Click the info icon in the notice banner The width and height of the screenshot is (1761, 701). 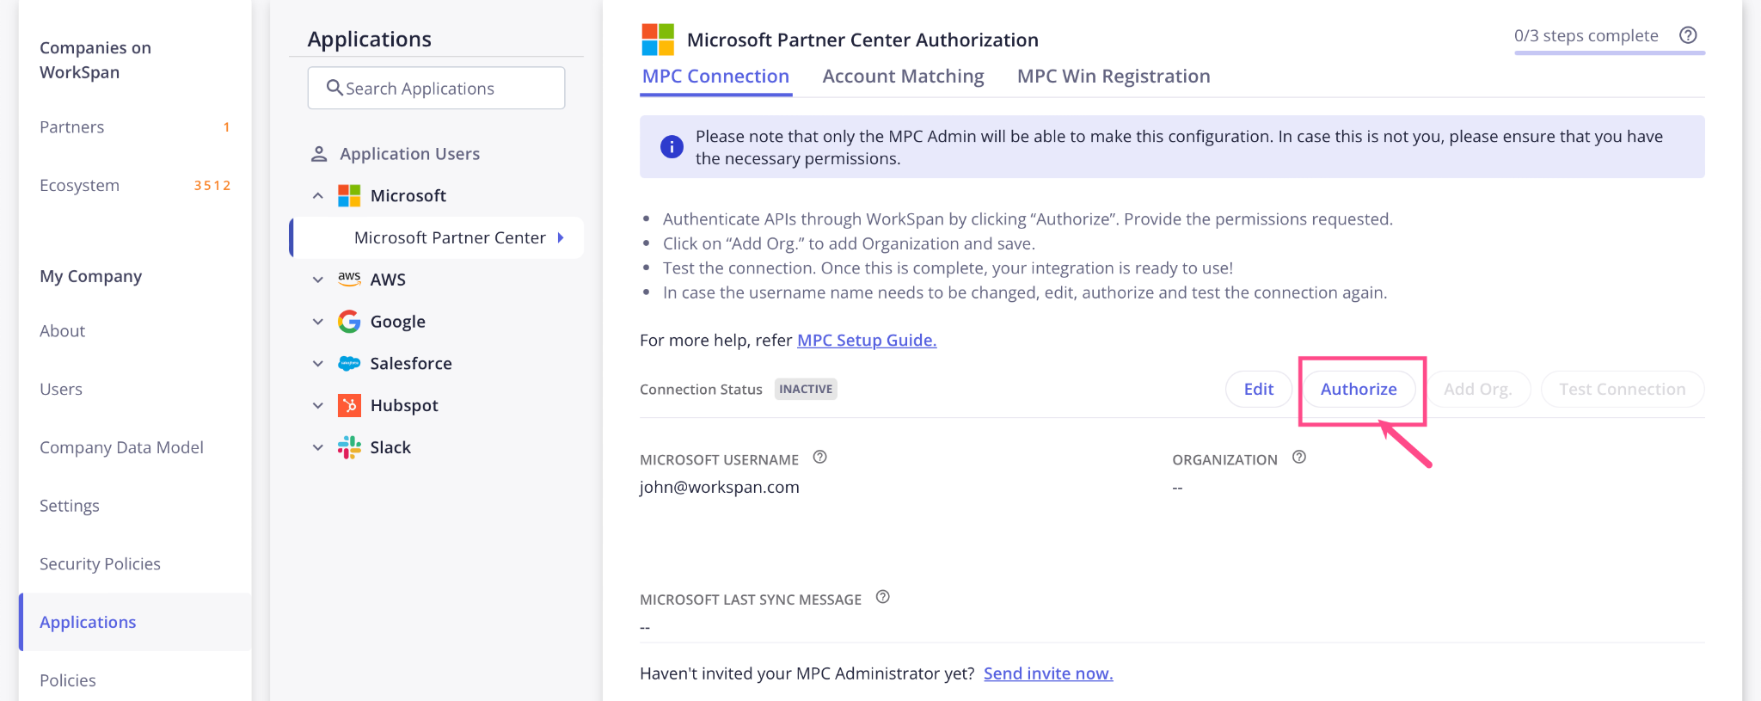point(672,147)
